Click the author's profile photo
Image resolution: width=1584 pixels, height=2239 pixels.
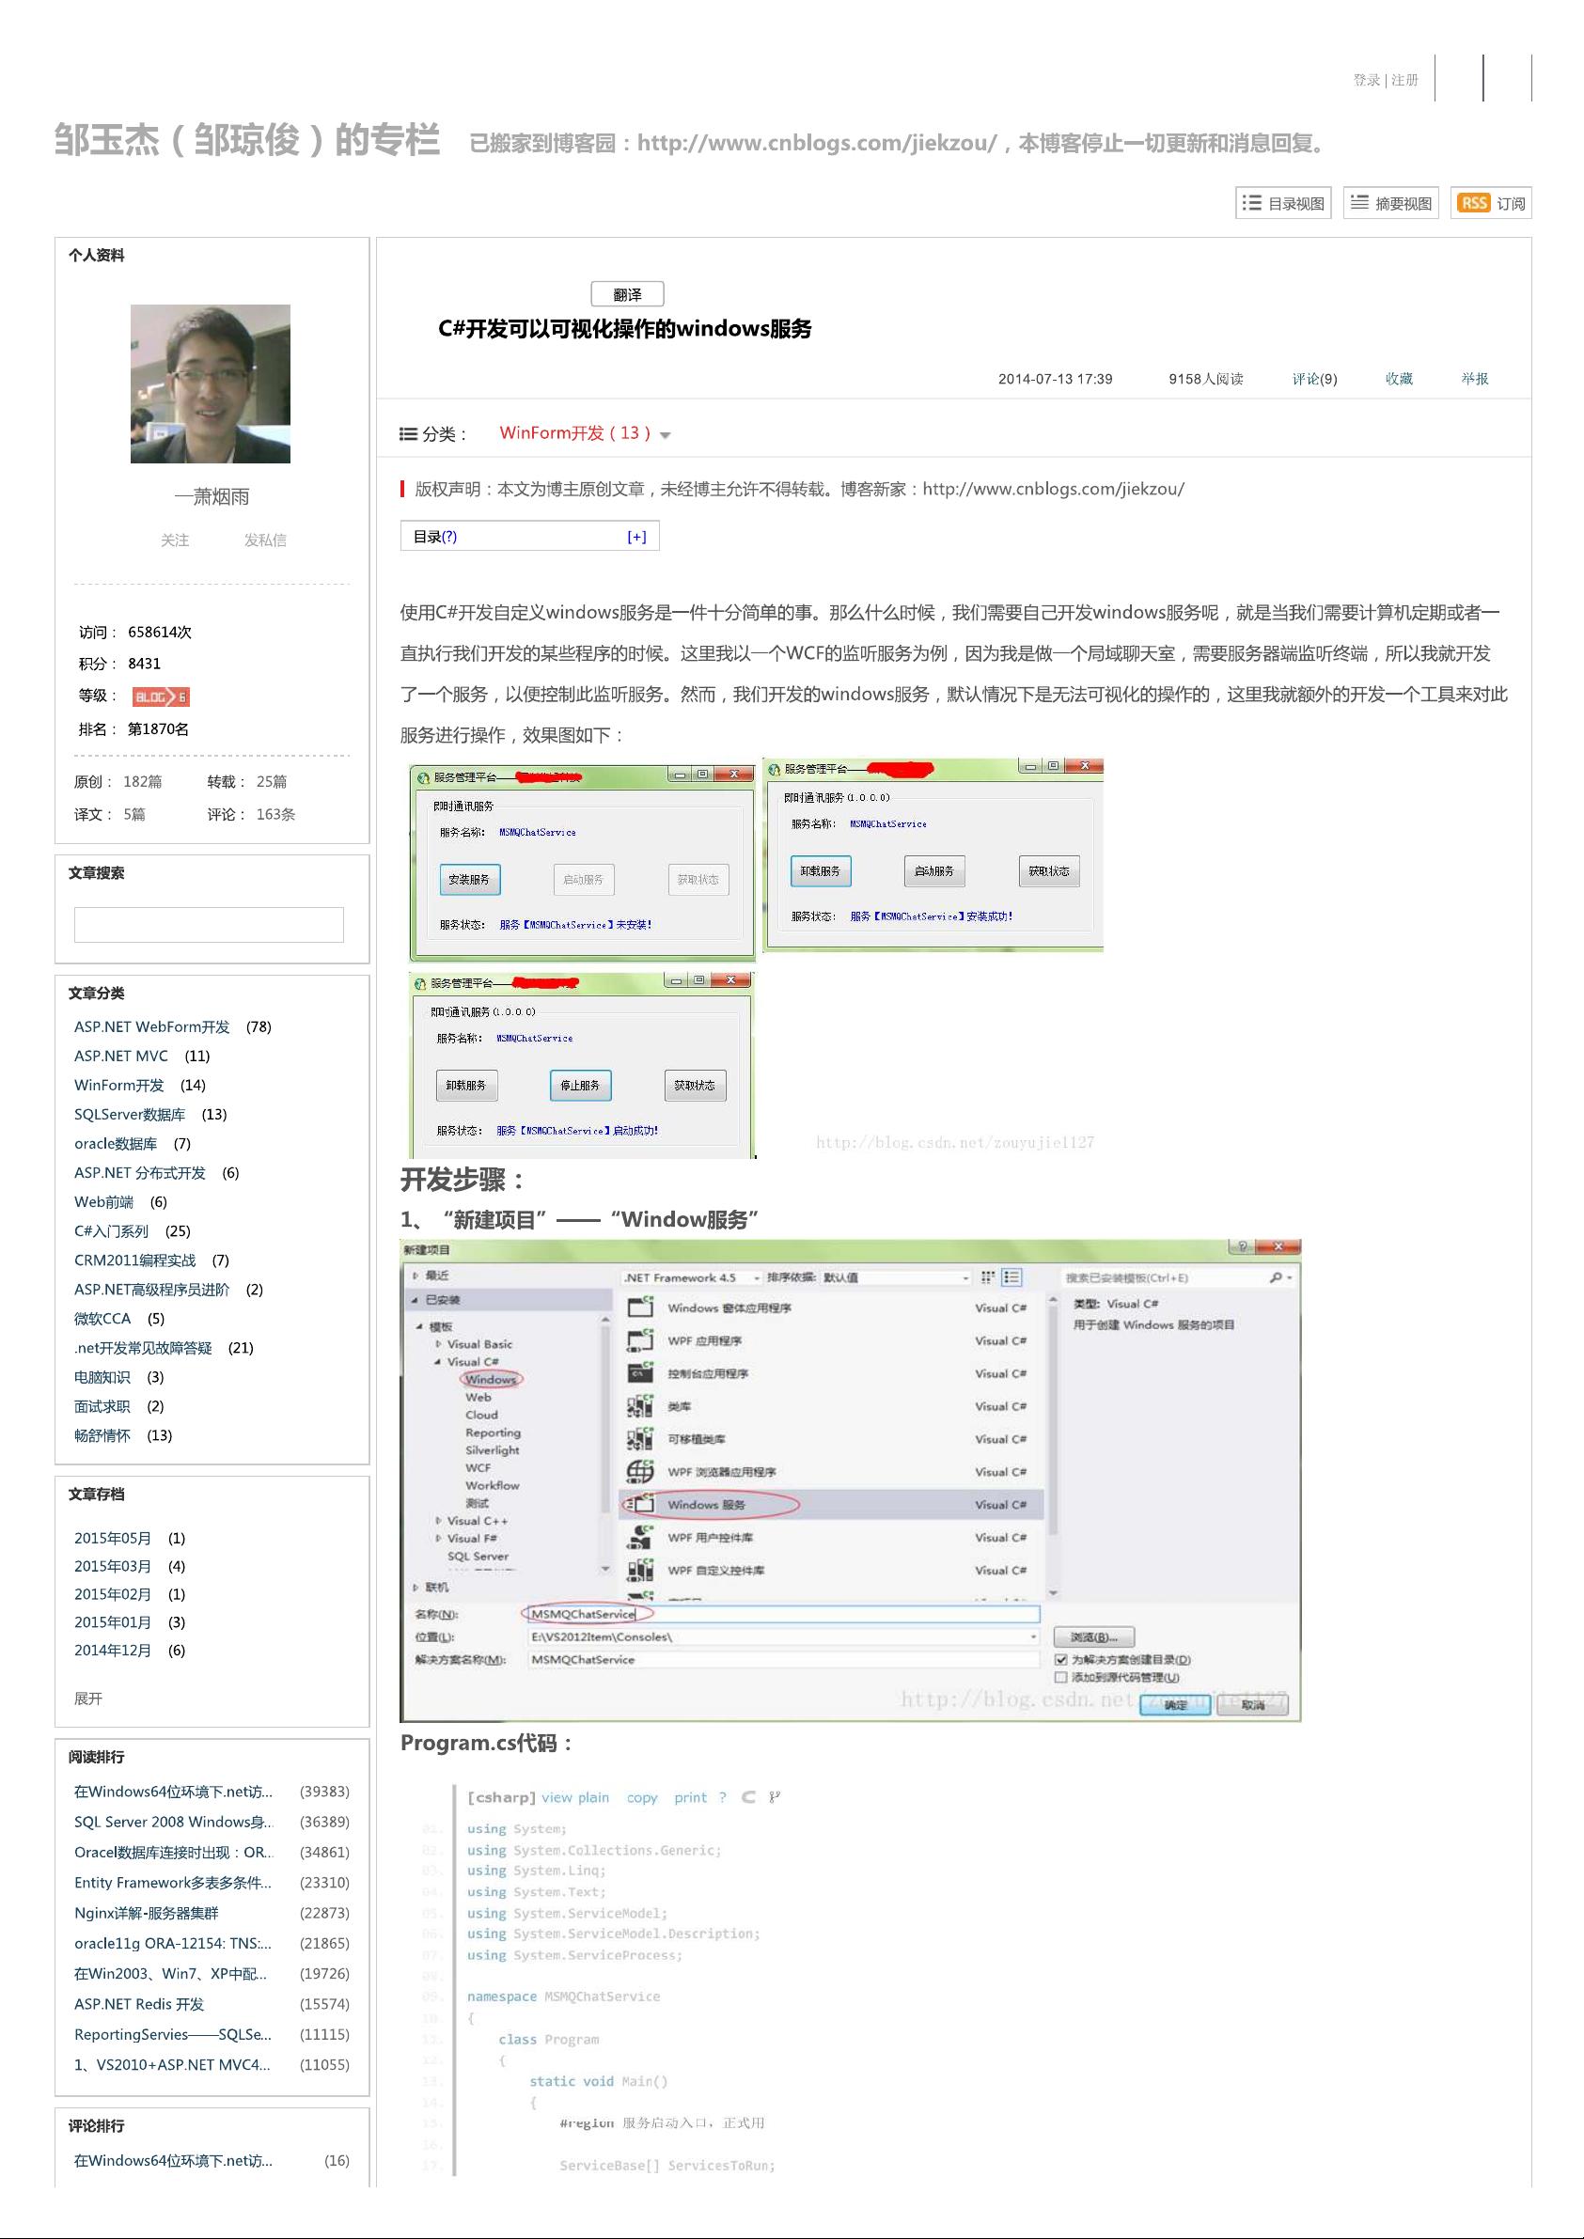coord(211,384)
